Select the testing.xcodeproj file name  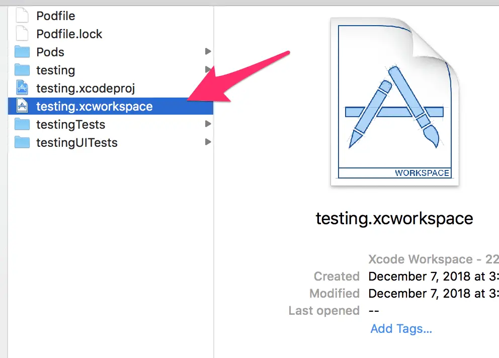[x=86, y=88]
